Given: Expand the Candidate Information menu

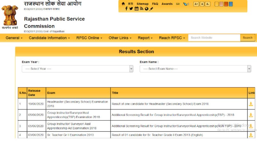Looking at the screenshot, I should [x=49, y=38].
